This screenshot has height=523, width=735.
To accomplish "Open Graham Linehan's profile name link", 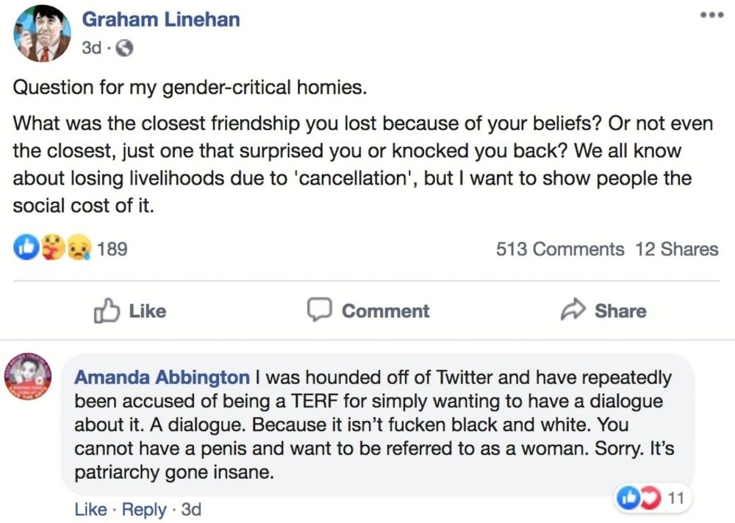I will click(x=160, y=20).
